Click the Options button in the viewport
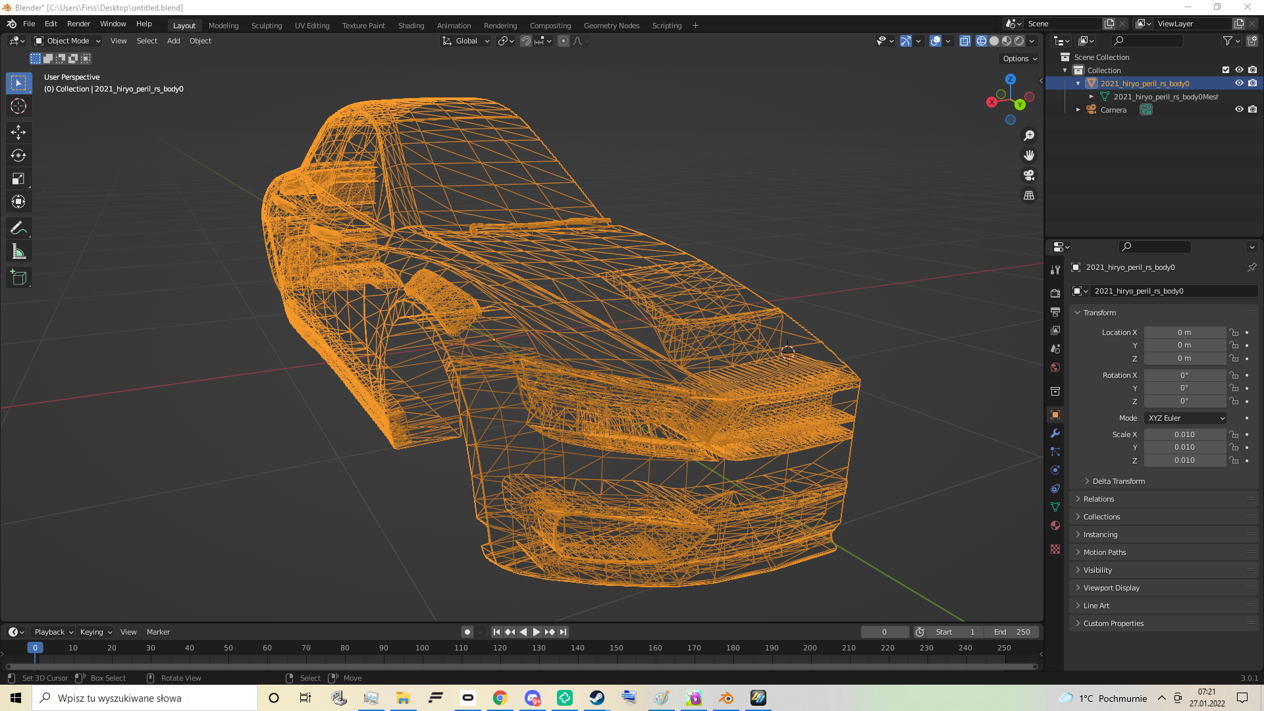This screenshot has width=1264, height=711. (1019, 59)
